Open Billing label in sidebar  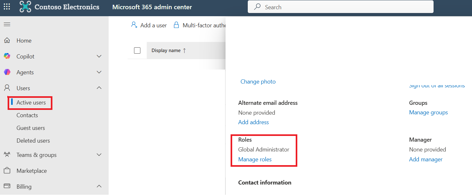point(24,187)
